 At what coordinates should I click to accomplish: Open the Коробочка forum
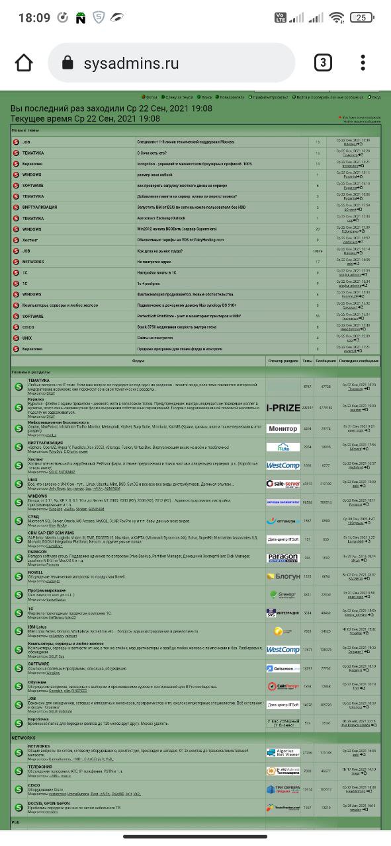(x=38, y=720)
